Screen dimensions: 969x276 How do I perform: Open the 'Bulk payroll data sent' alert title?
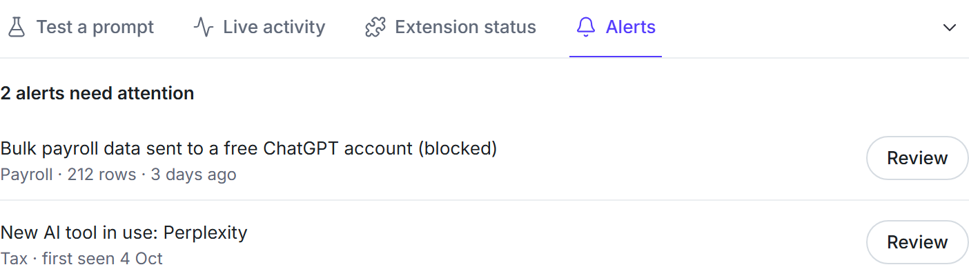[248, 148]
